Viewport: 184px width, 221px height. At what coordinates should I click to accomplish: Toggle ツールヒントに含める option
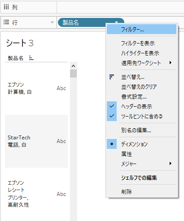point(141,116)
